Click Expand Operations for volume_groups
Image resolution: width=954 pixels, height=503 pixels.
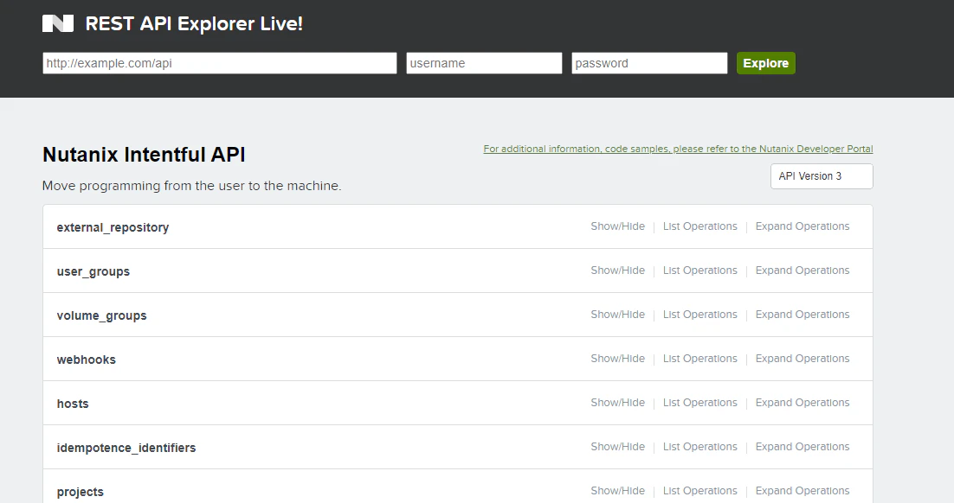(x=802, y=314)
